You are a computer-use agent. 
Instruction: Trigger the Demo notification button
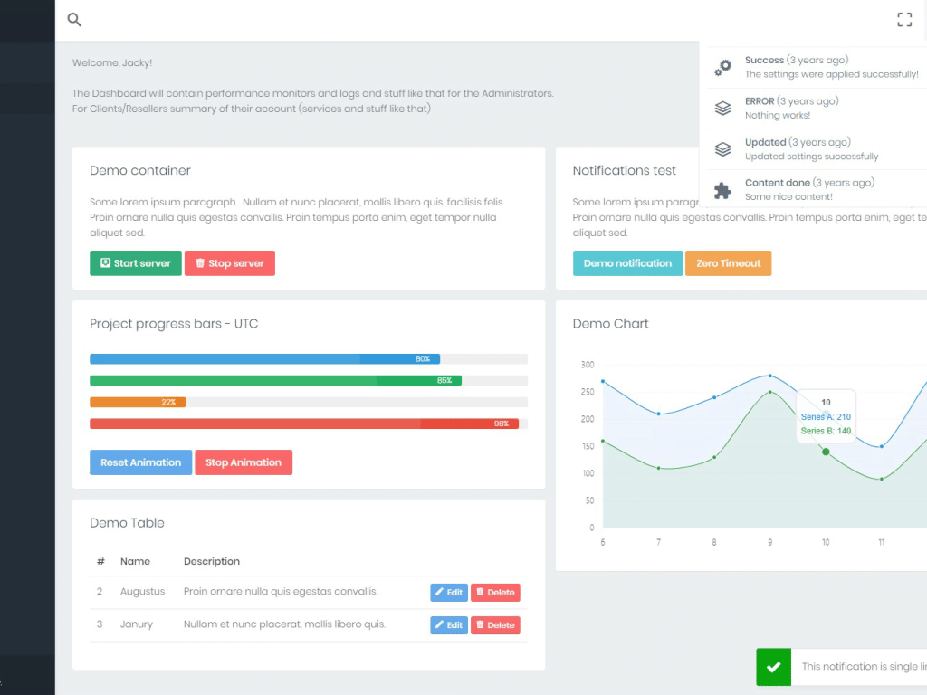627,263
